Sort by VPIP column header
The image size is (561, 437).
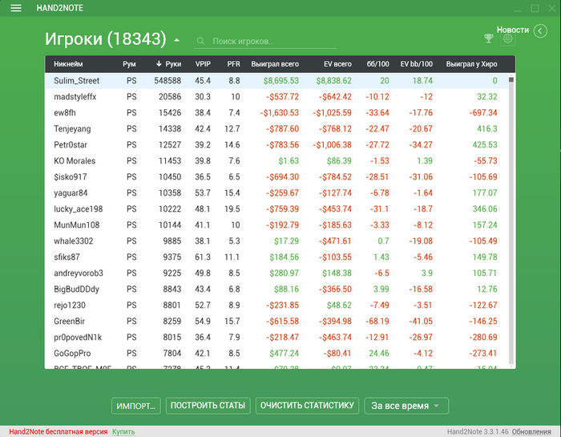(203, 64)
